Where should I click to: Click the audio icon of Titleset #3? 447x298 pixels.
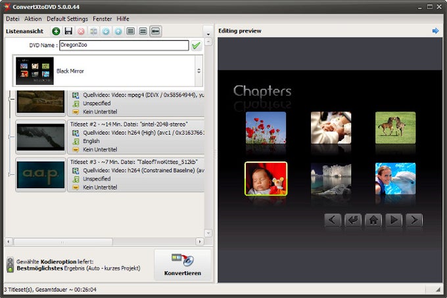[x=76, y=179]
